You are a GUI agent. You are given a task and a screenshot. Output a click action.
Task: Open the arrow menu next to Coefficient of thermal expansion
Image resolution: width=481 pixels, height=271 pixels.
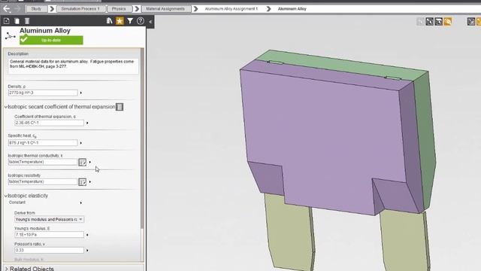pos(87,123)
